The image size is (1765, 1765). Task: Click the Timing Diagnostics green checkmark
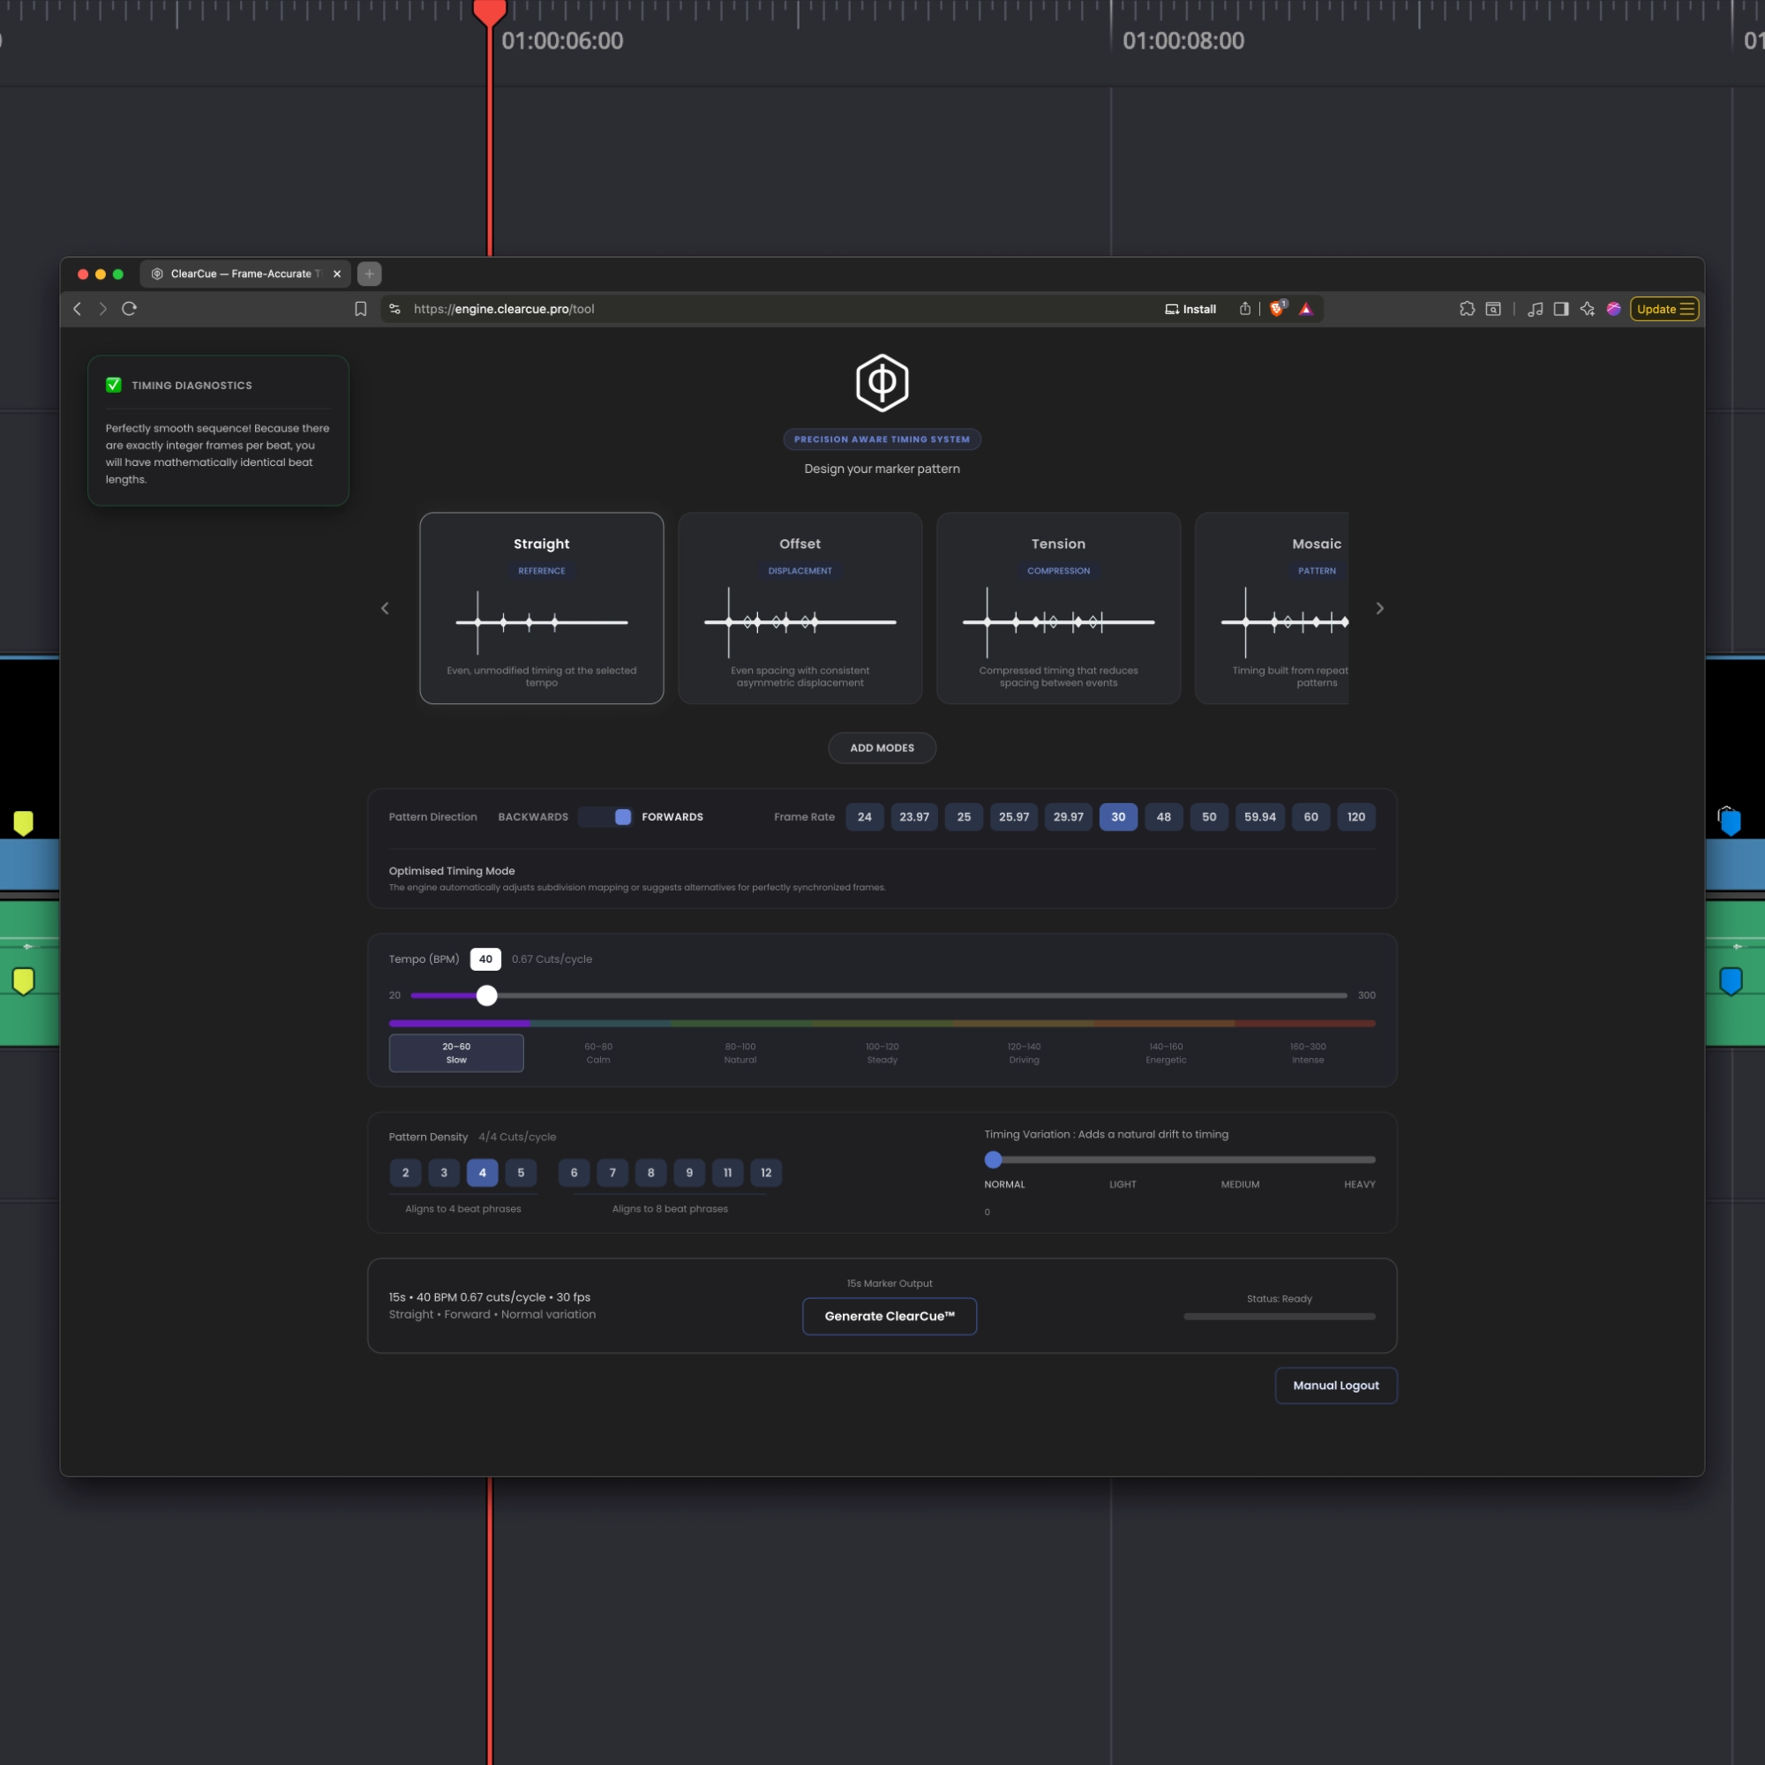tap(113, 385)
